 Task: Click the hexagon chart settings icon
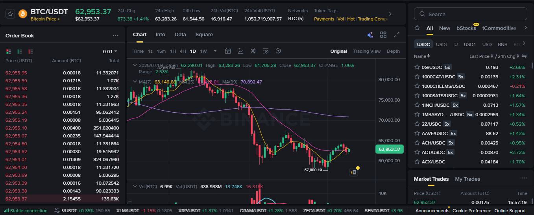[278, 51]
